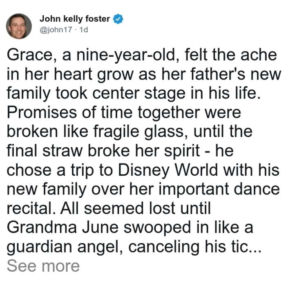Click the phrase "fragile glass" in the text
The image size is (286, 286).
[x=141, y=132]
